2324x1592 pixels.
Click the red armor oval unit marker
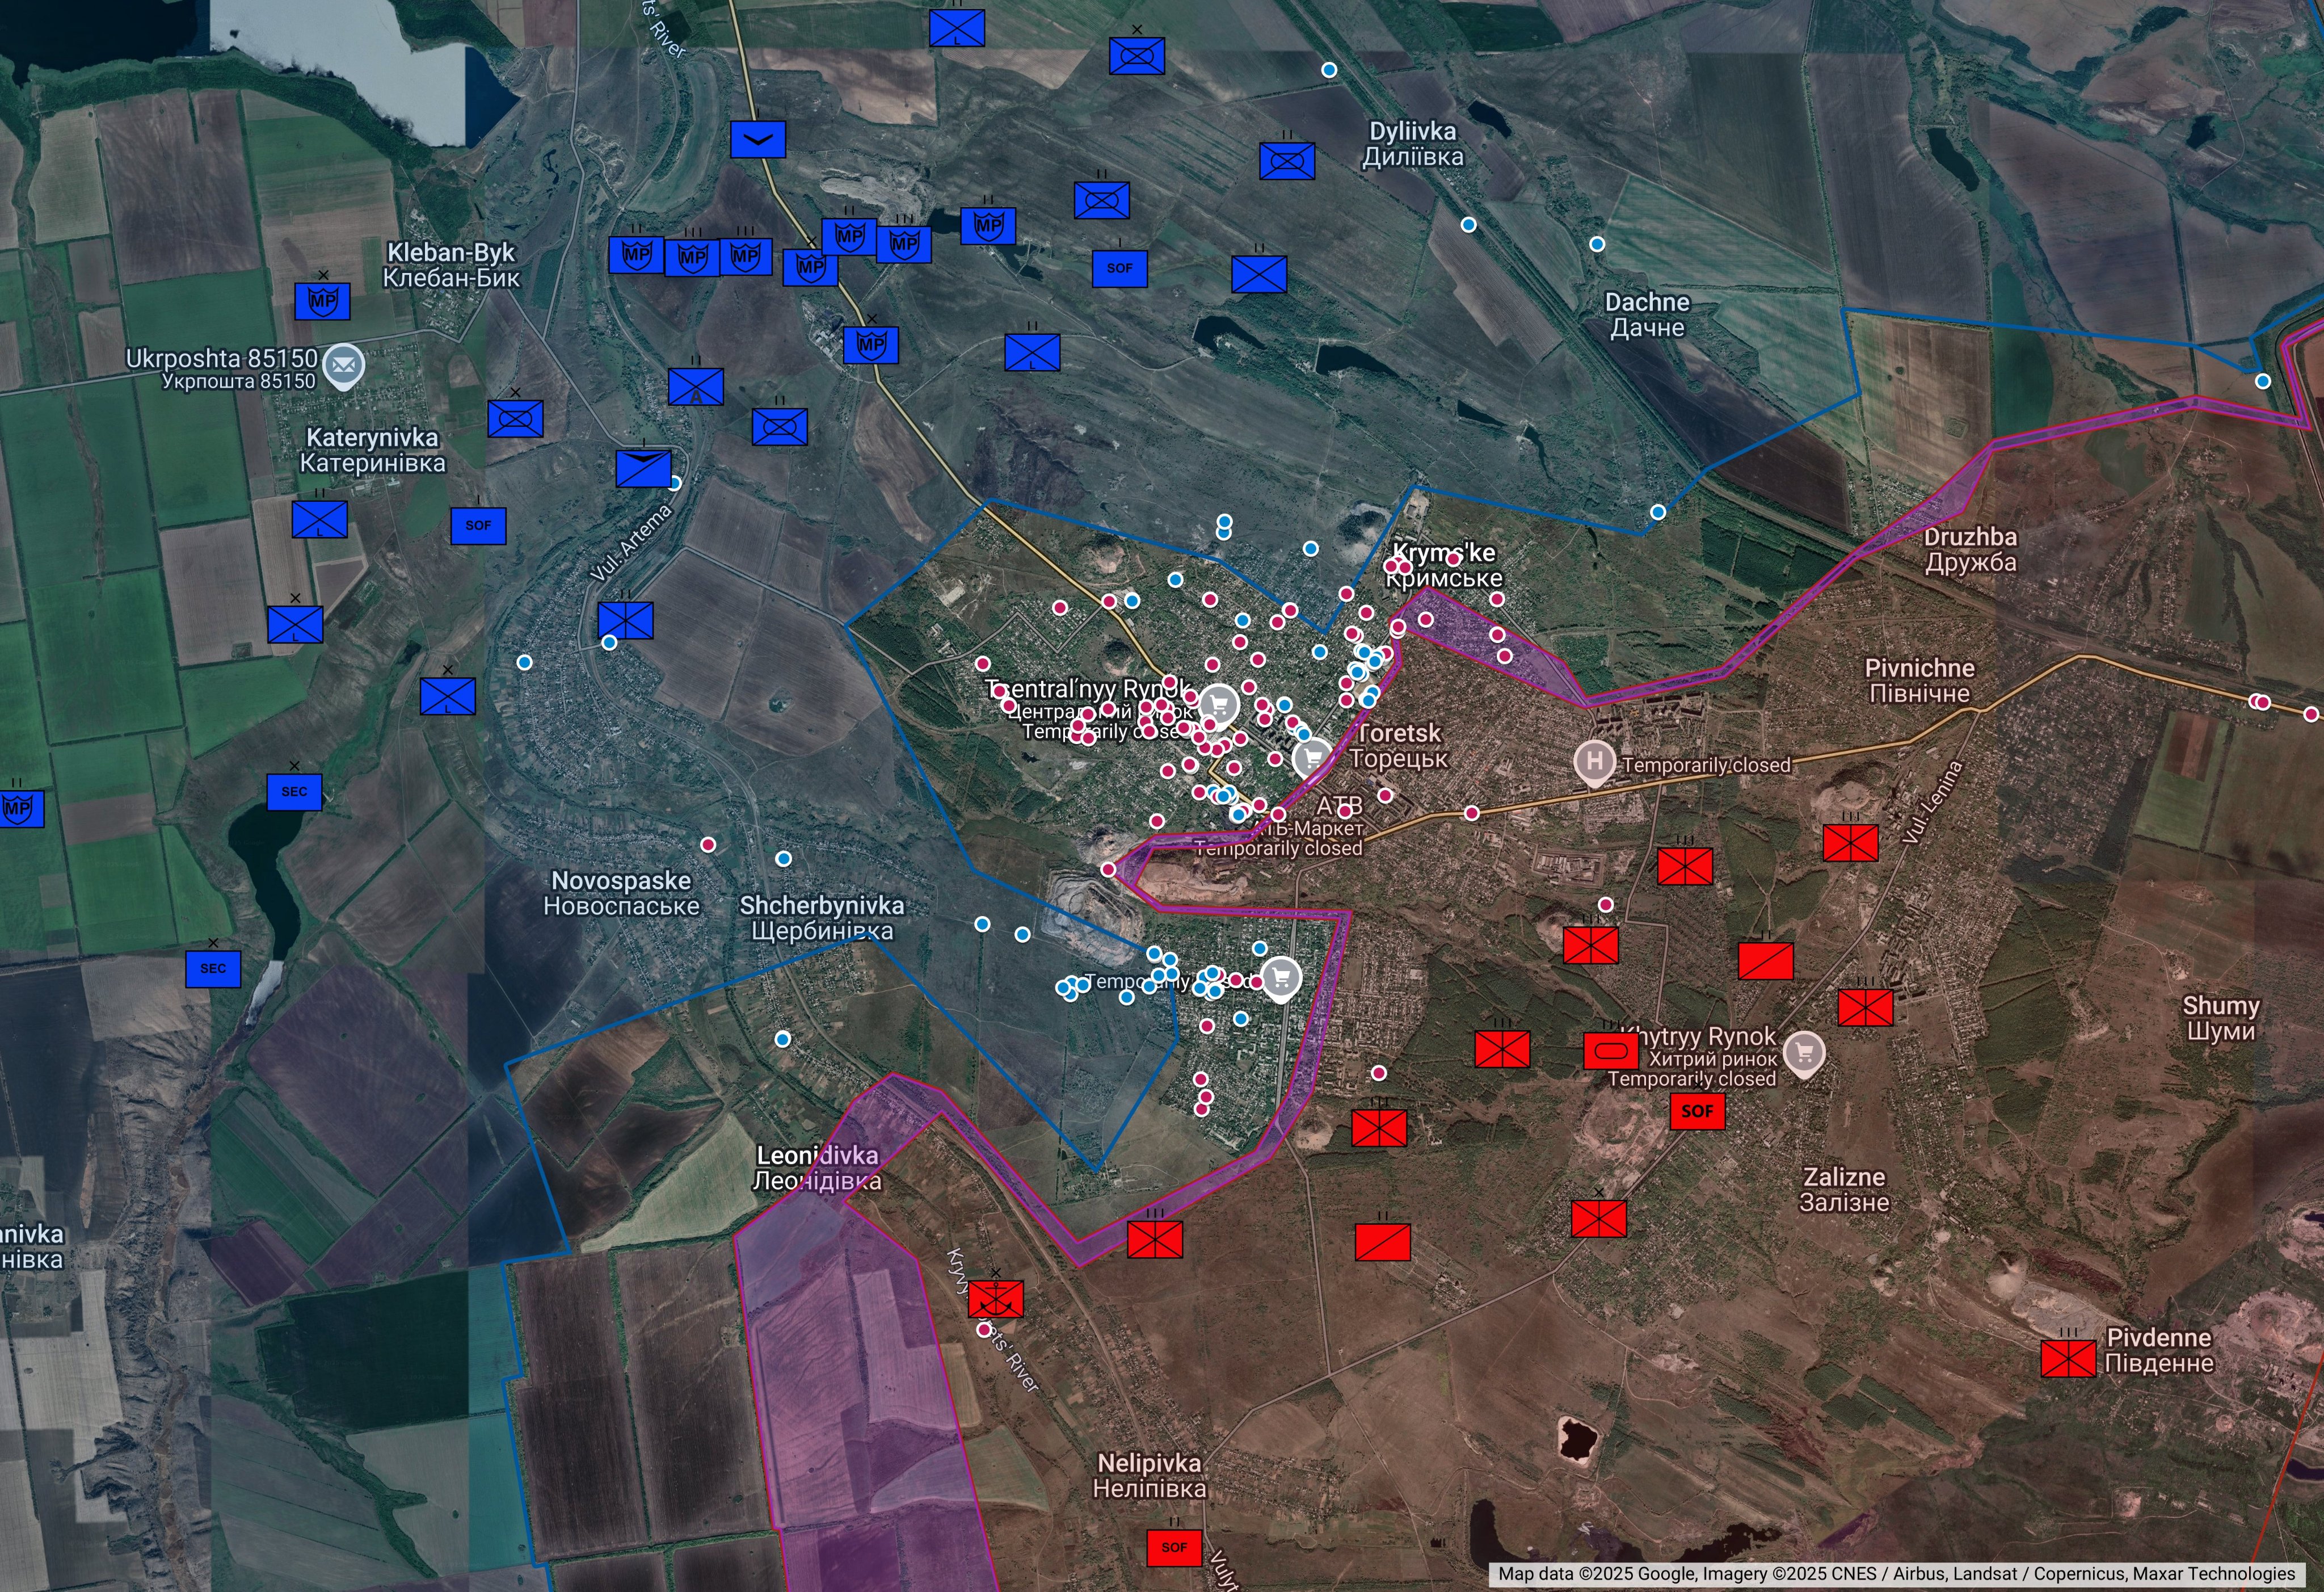(1610, 1051)
